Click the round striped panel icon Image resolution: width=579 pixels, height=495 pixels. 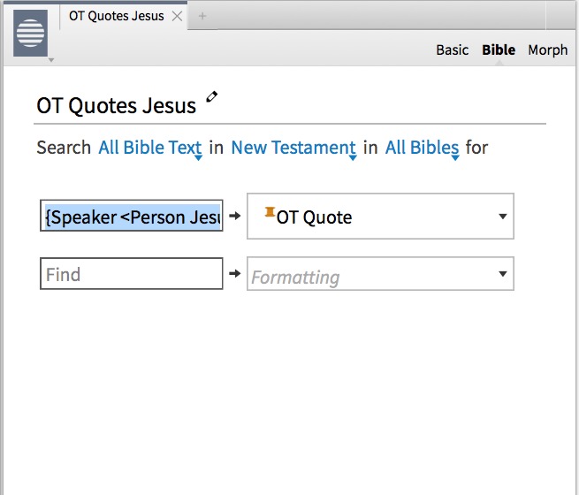click(30, 33)
